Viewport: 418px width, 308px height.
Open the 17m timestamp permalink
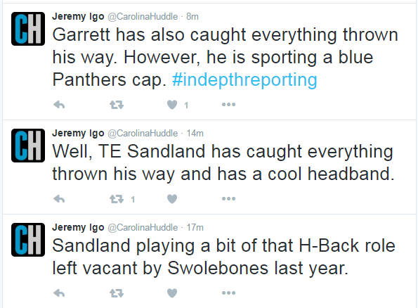(195, 227)
